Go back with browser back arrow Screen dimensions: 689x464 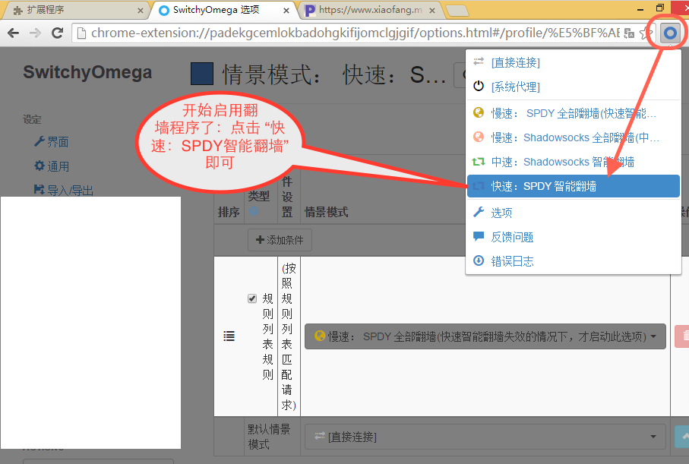tap(14, 33)
